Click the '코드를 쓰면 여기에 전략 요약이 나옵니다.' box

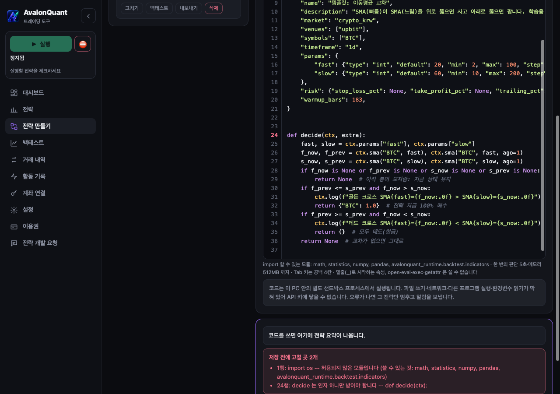404,335
